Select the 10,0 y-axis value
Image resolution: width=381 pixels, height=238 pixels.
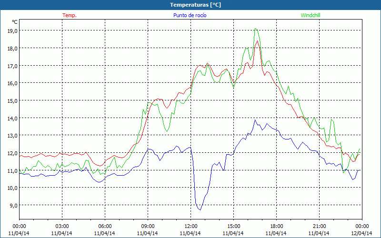click(x=13, y=188)
